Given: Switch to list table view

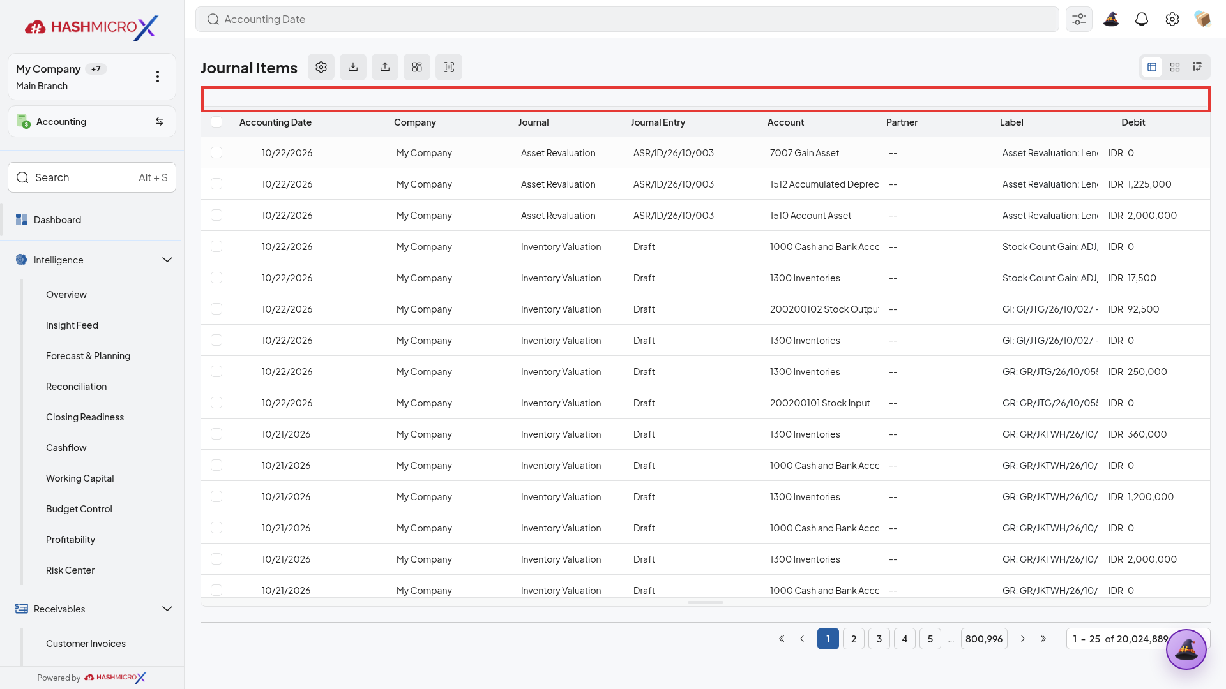Looking at the screenshot, I should click(x=1152, y=67).
